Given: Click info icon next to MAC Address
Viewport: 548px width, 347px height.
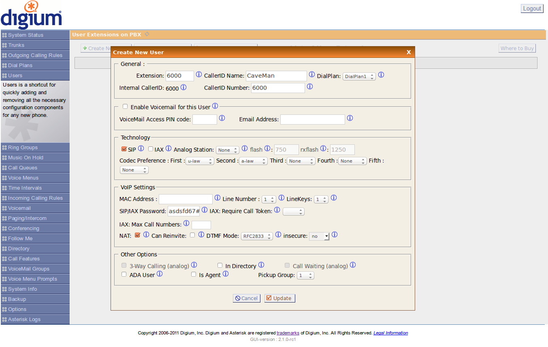Looking at the screenshot, I should click(217, 198).
